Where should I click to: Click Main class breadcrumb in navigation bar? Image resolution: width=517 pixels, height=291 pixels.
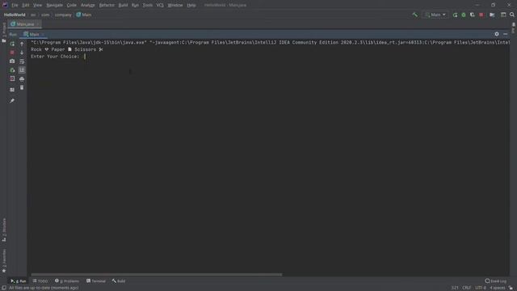click(84, 15)
